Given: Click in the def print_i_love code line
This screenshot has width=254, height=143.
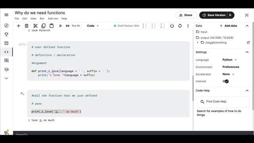Looking at the screenshot, I should pyautogui.click(x=71, y=71).
